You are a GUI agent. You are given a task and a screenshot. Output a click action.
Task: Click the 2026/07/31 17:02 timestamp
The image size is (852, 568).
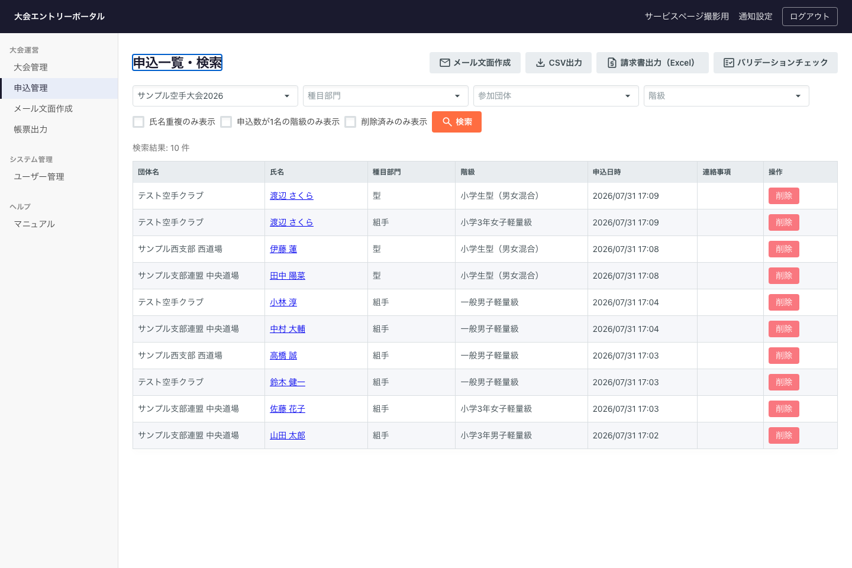pos(626,435)
